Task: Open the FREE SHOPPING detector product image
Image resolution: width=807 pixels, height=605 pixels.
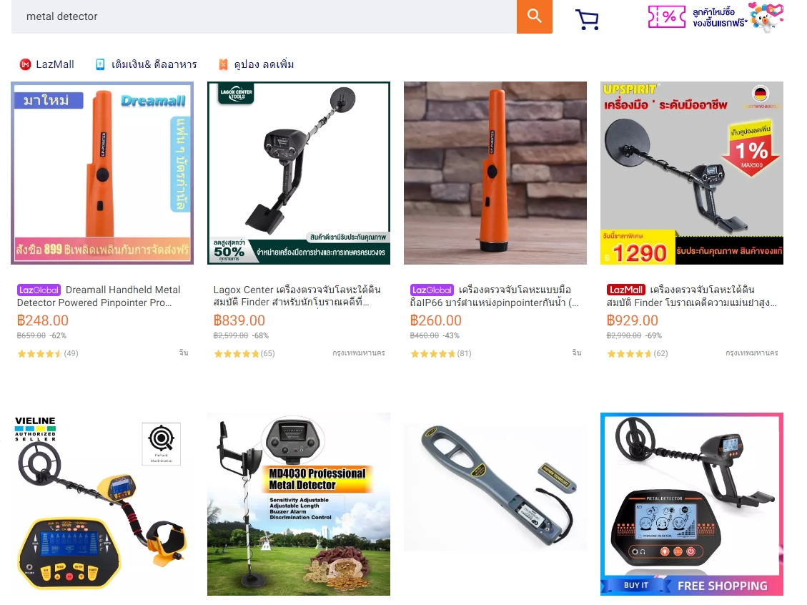Action: tap(692, 504)
